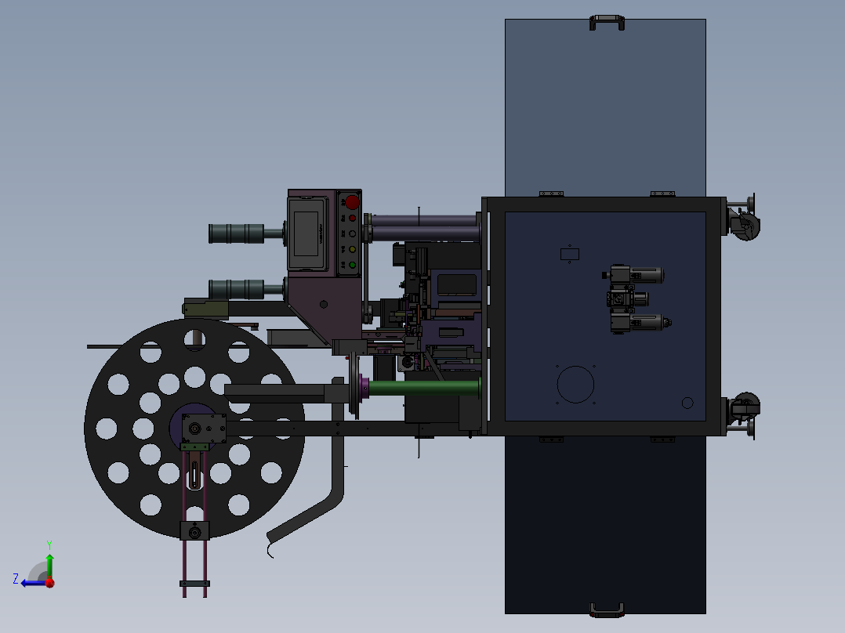Viewport: 845px width, 633px height.
Task: Select the lower dark cylinder left of the touchscreen
Action: (237, 289)
